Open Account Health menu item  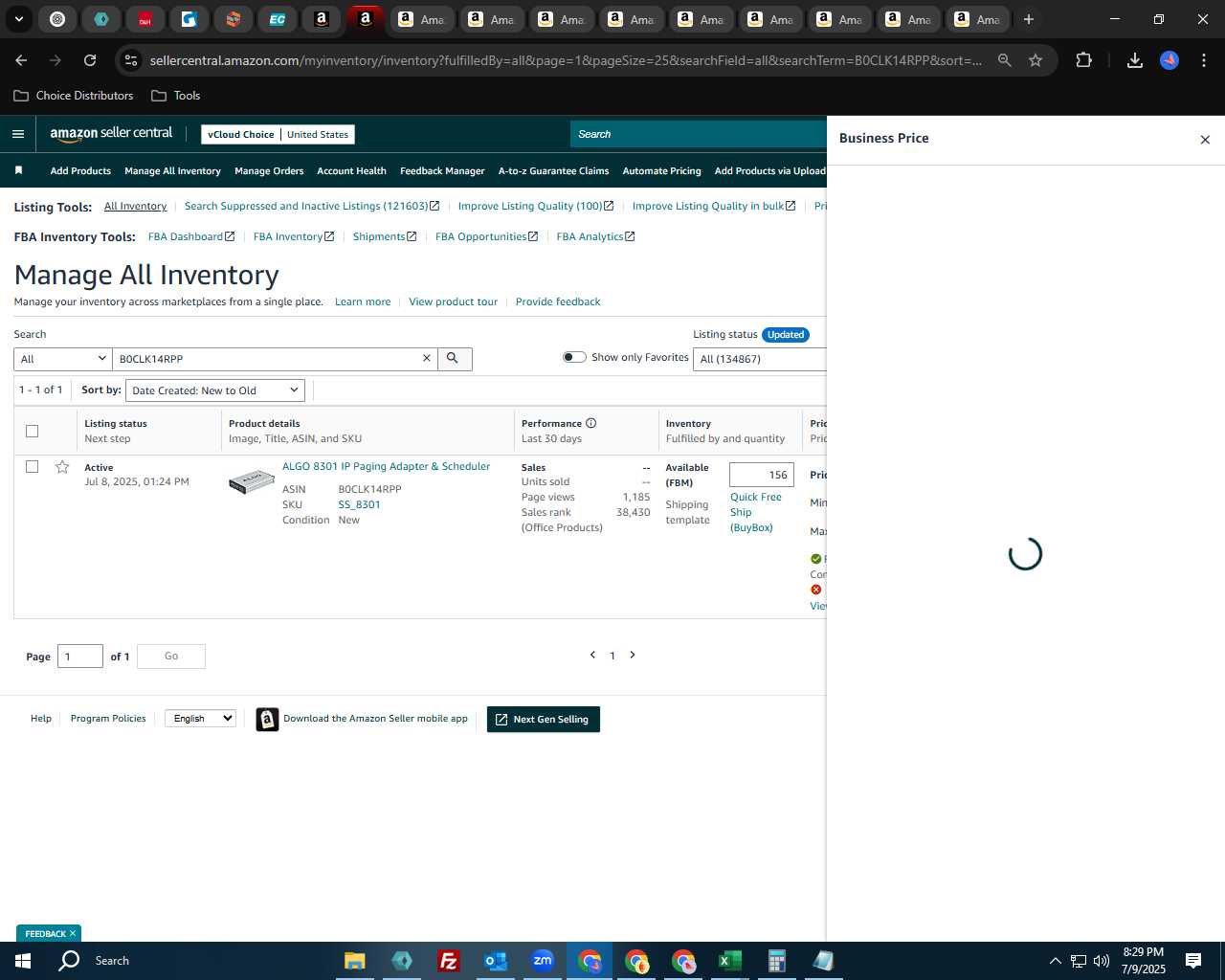(351, 171)
